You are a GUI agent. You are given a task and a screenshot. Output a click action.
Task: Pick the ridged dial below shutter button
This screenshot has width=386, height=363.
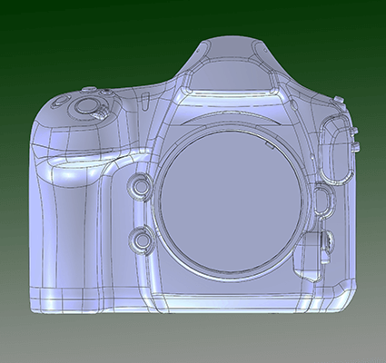(x=101, y=113)
